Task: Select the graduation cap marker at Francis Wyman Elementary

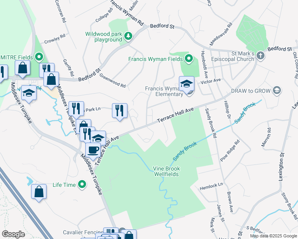Action: click(186, 84)
